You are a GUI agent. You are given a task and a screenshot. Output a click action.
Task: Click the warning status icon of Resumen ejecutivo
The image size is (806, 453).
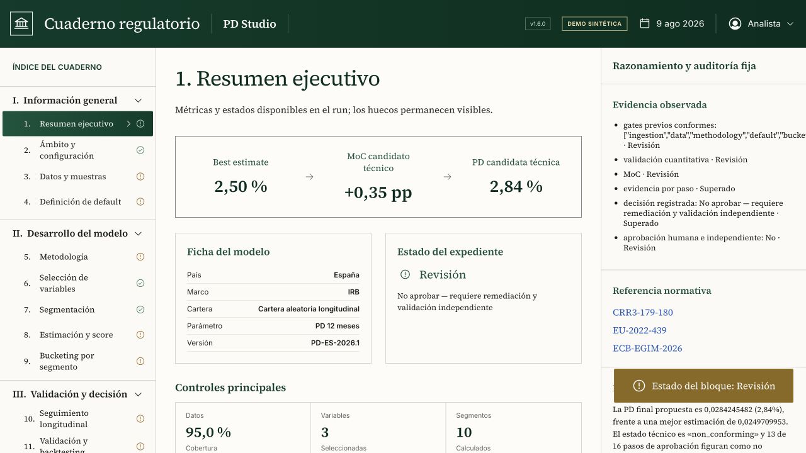point(140,124)
